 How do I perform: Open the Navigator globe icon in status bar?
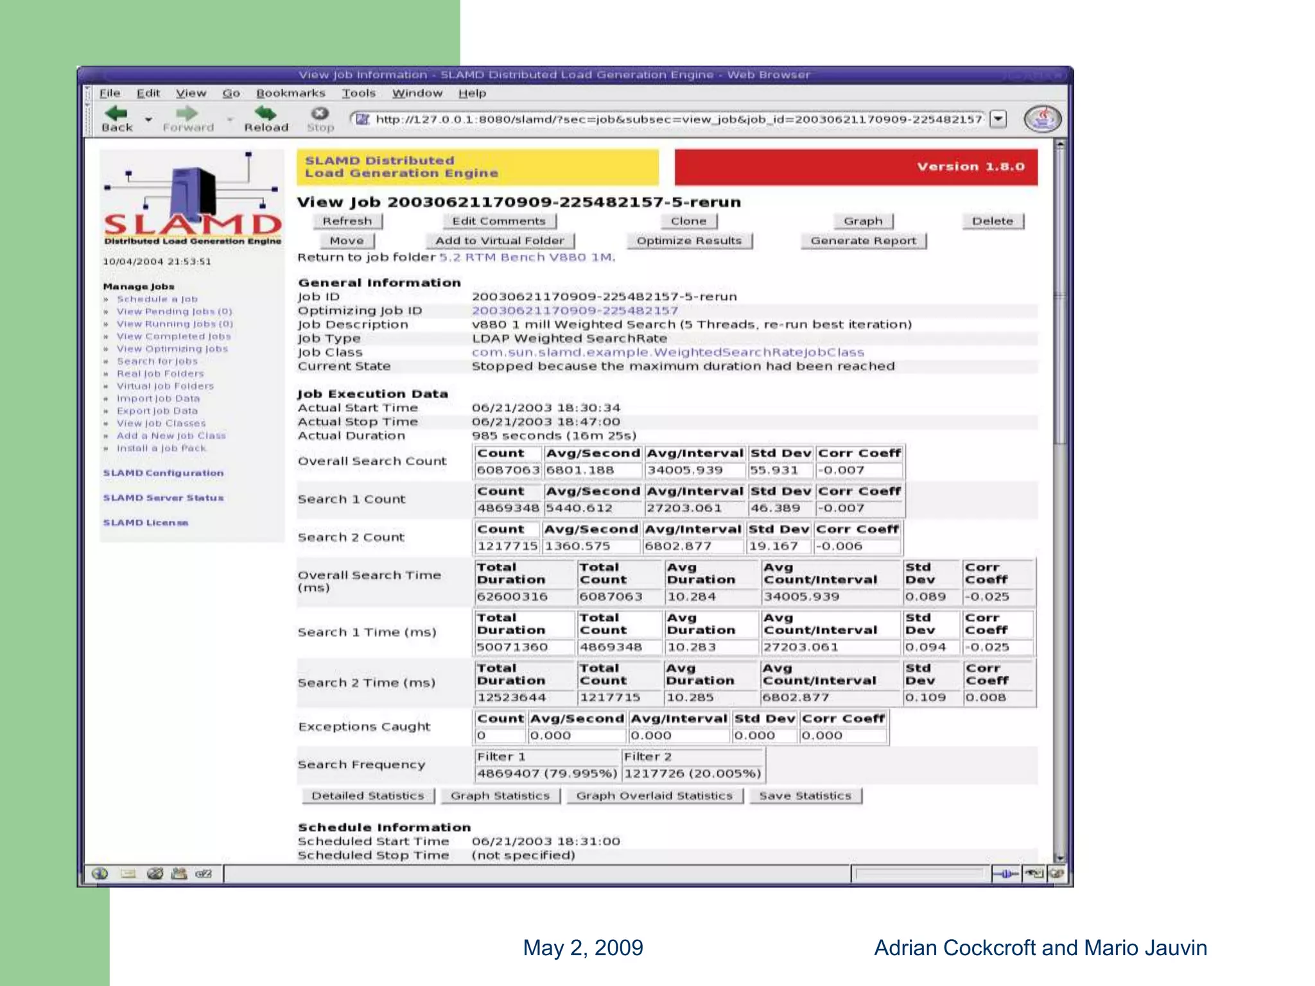[x=100, y=873]
